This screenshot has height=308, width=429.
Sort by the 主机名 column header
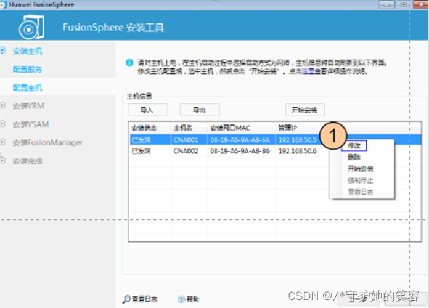183,128
